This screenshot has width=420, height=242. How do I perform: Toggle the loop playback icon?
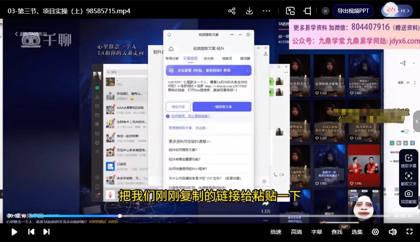375,232
